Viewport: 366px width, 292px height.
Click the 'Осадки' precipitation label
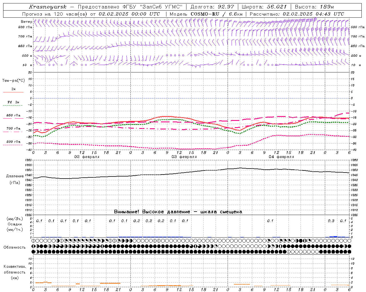(15, 224)
